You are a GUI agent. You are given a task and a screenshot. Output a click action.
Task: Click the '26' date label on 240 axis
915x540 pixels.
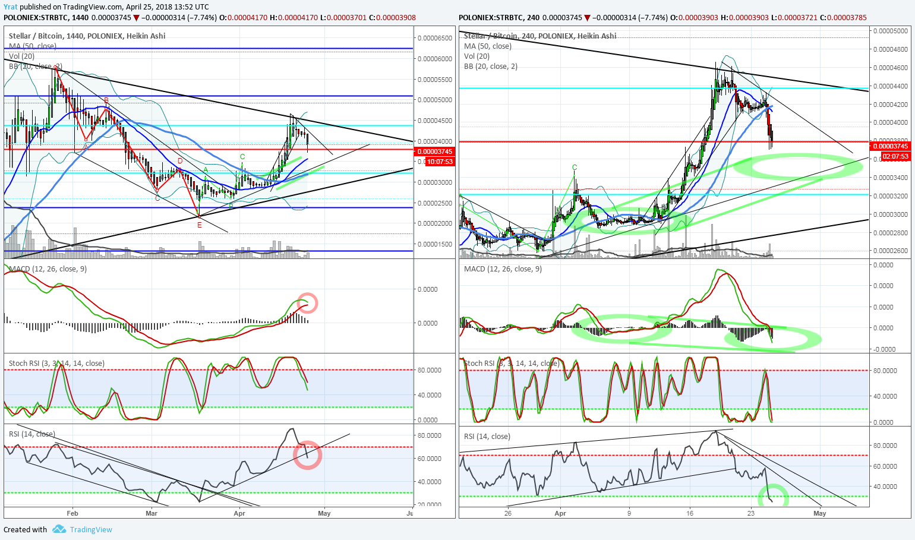point(508,513)
